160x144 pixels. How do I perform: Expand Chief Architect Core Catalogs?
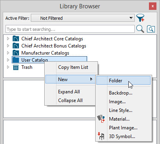point(8,39)
